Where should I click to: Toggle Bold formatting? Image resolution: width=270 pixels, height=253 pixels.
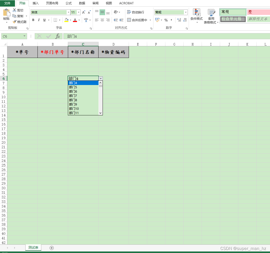pyautogui.click(x=33, y=20)
